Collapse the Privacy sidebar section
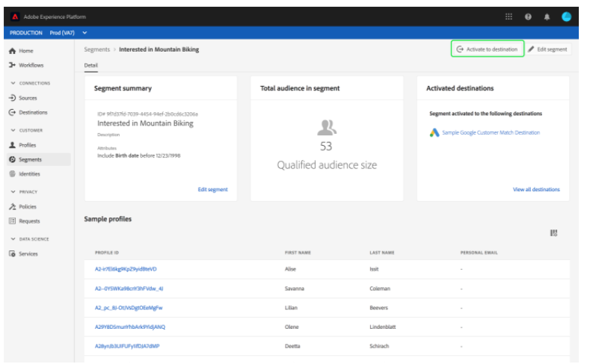Image resolution: width=596 pixels, height=364 pixels. click(x=13, y=191)
